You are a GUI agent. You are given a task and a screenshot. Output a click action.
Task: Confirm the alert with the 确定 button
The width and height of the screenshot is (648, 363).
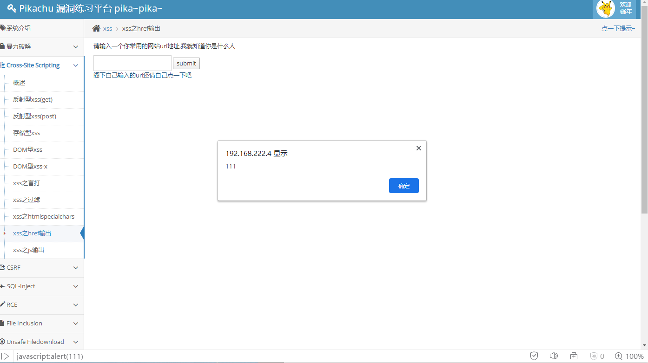[x=403, y=186]
